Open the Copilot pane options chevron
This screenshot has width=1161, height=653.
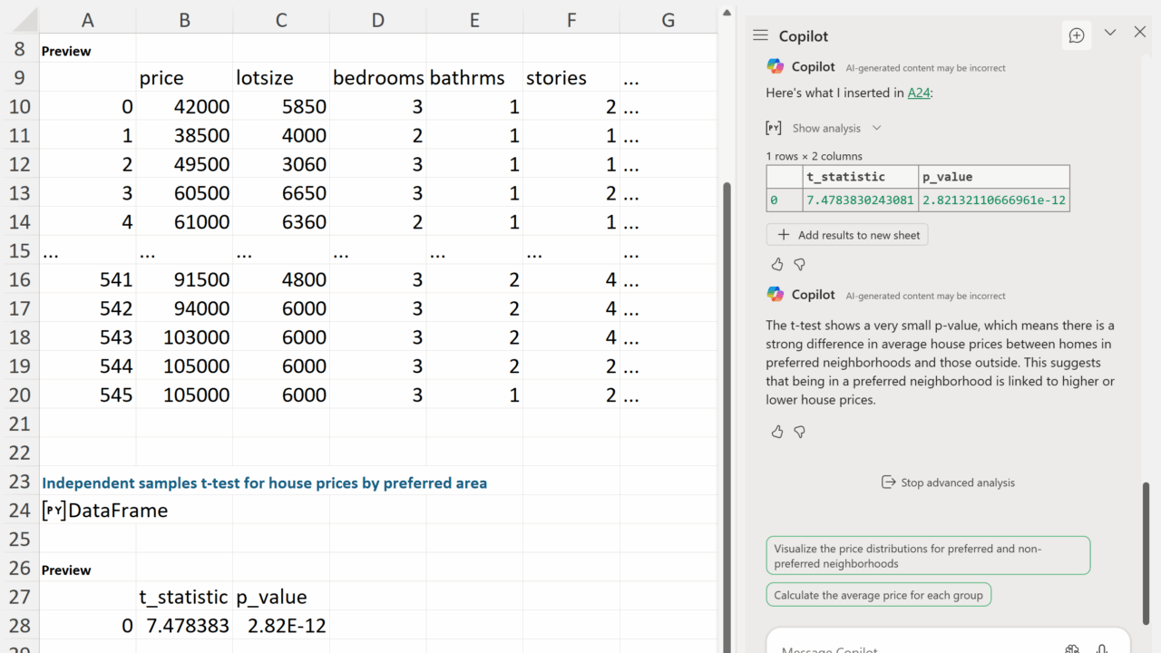(1109, 33)
